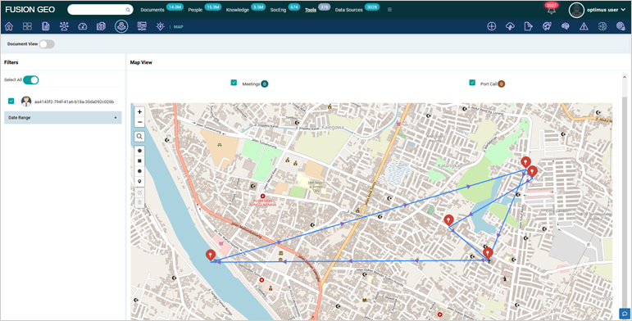
Task: Click the cloud upload icon
Action: pos(510,26)
